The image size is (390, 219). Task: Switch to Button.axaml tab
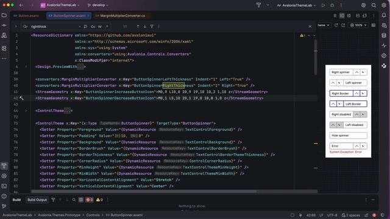[x=26, y=16]
